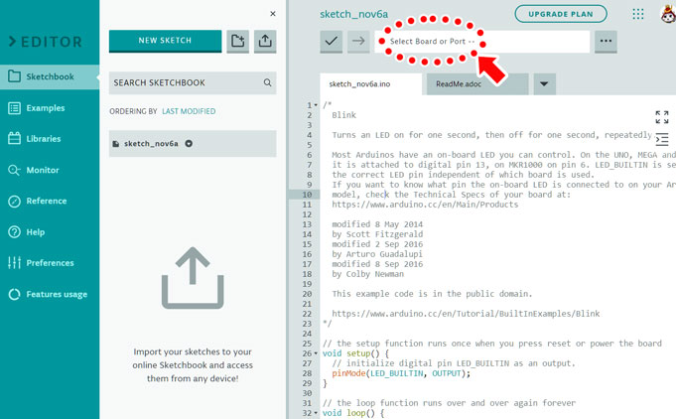Click the Upload arrow button
The width and height of the screenshot is (676, 419).
tap(358, 42)
